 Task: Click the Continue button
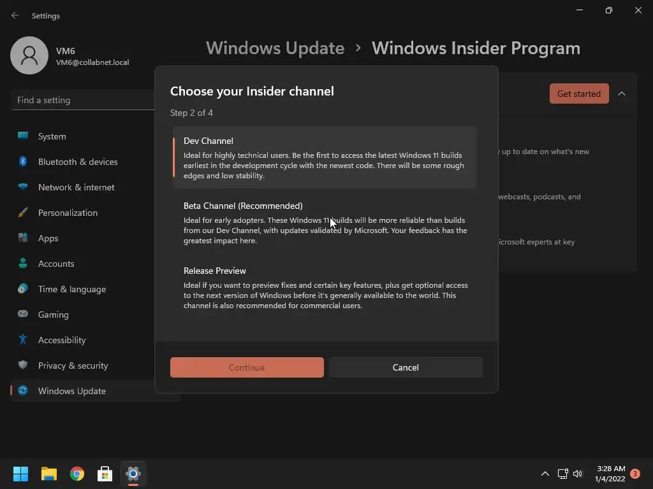[x=247, y=367]
